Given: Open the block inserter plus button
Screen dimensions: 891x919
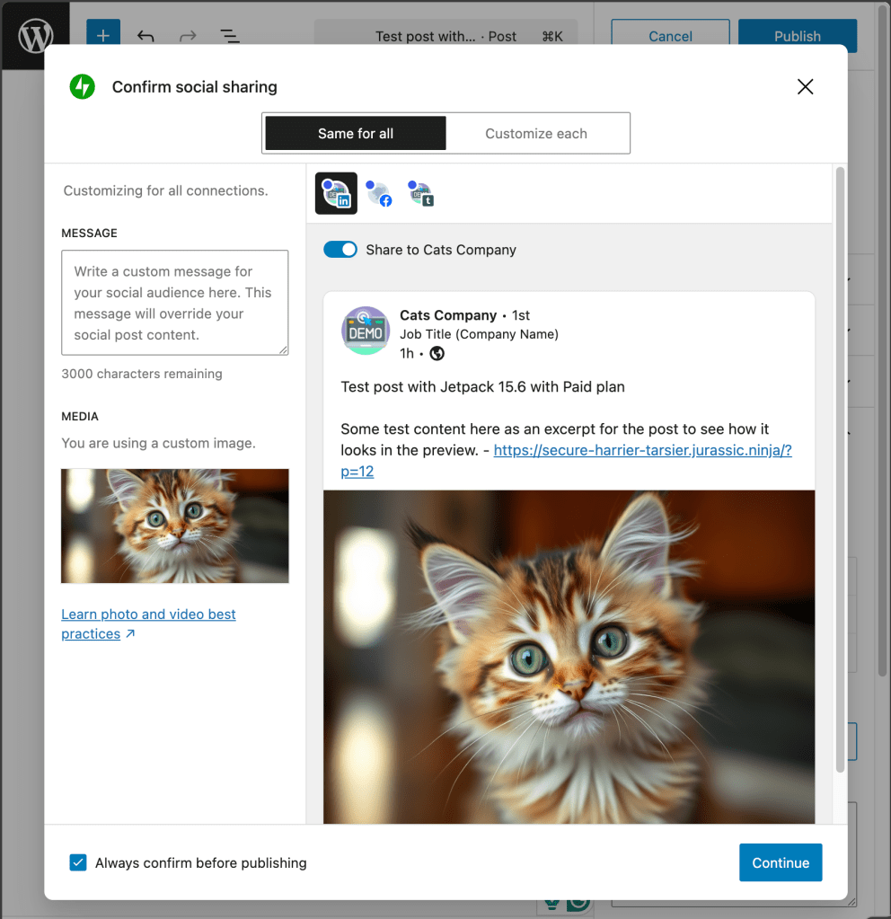Looking at the screenshot, I should pos(103,36).
